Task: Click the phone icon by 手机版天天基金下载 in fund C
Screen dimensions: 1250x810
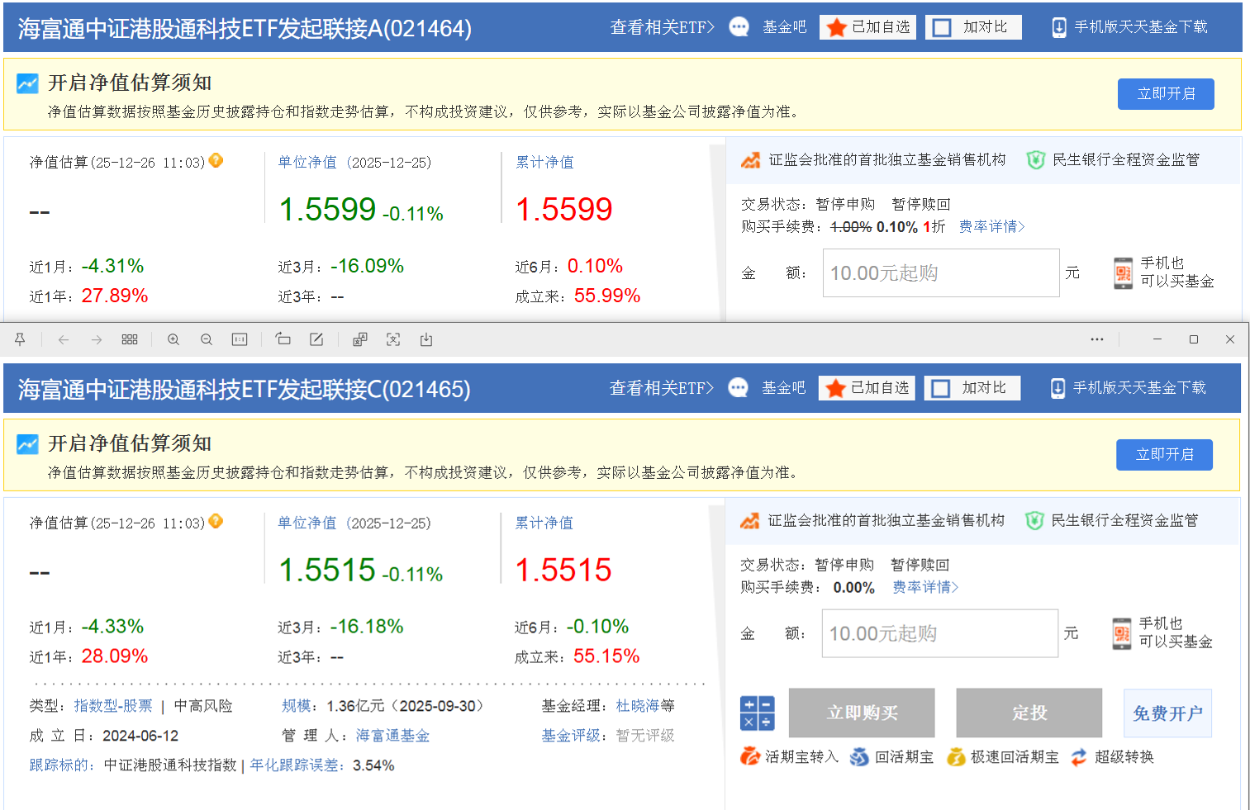Action: (1058, 388)
